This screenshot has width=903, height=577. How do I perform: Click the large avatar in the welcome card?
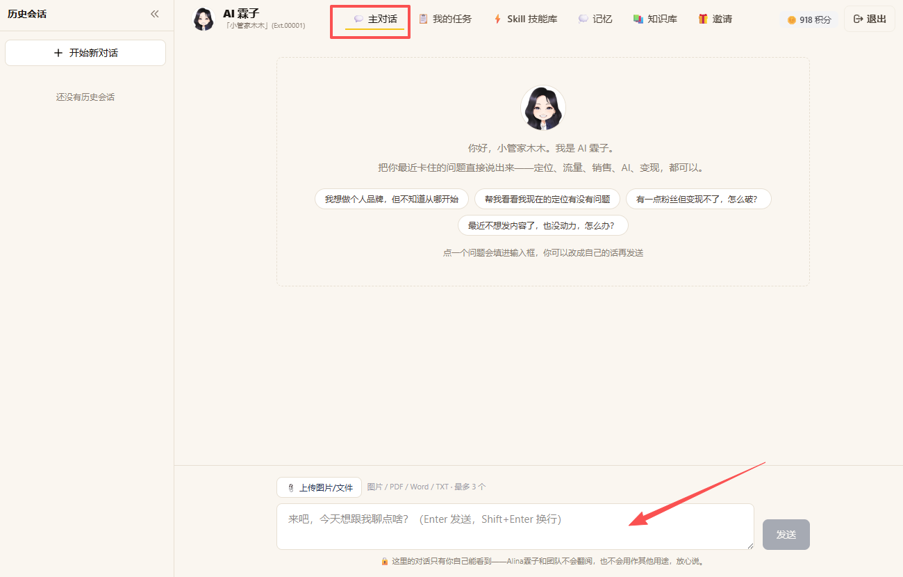click(543, 108)
